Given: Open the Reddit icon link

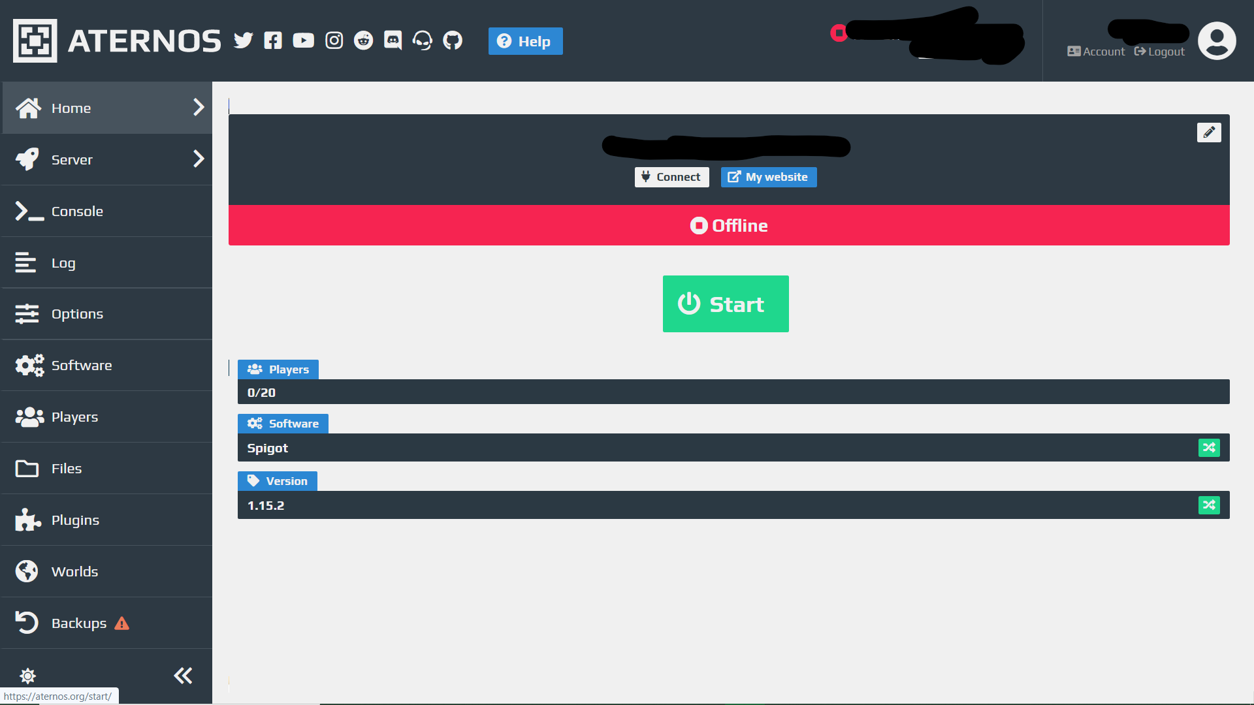Looking at the screenshot, I should pyautogui.click(x=363, y=40).
